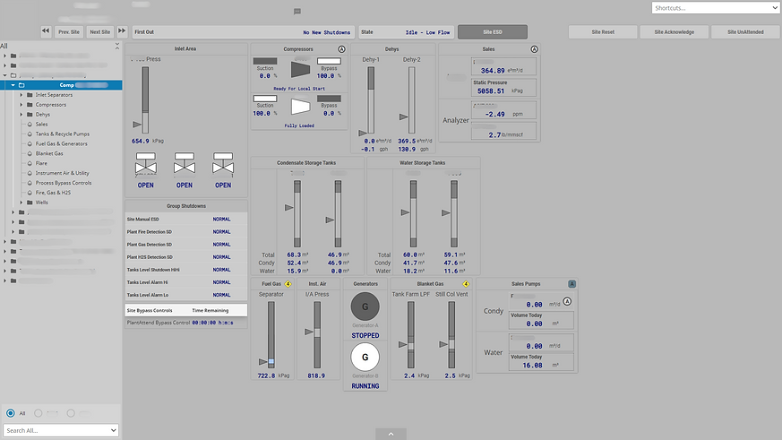
Task: Click the Water Volume Today 16.08 value
Action: coord(532,365)
